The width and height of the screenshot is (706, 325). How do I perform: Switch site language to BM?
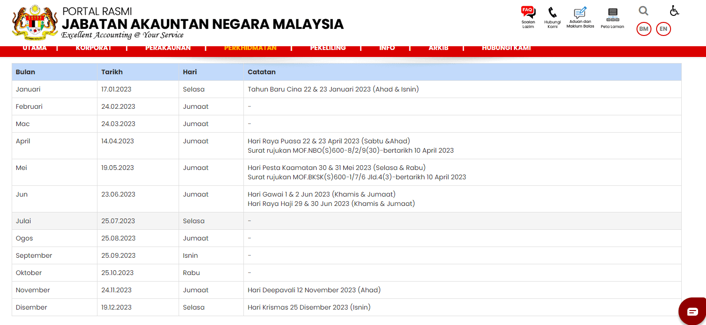coord(644,28)
